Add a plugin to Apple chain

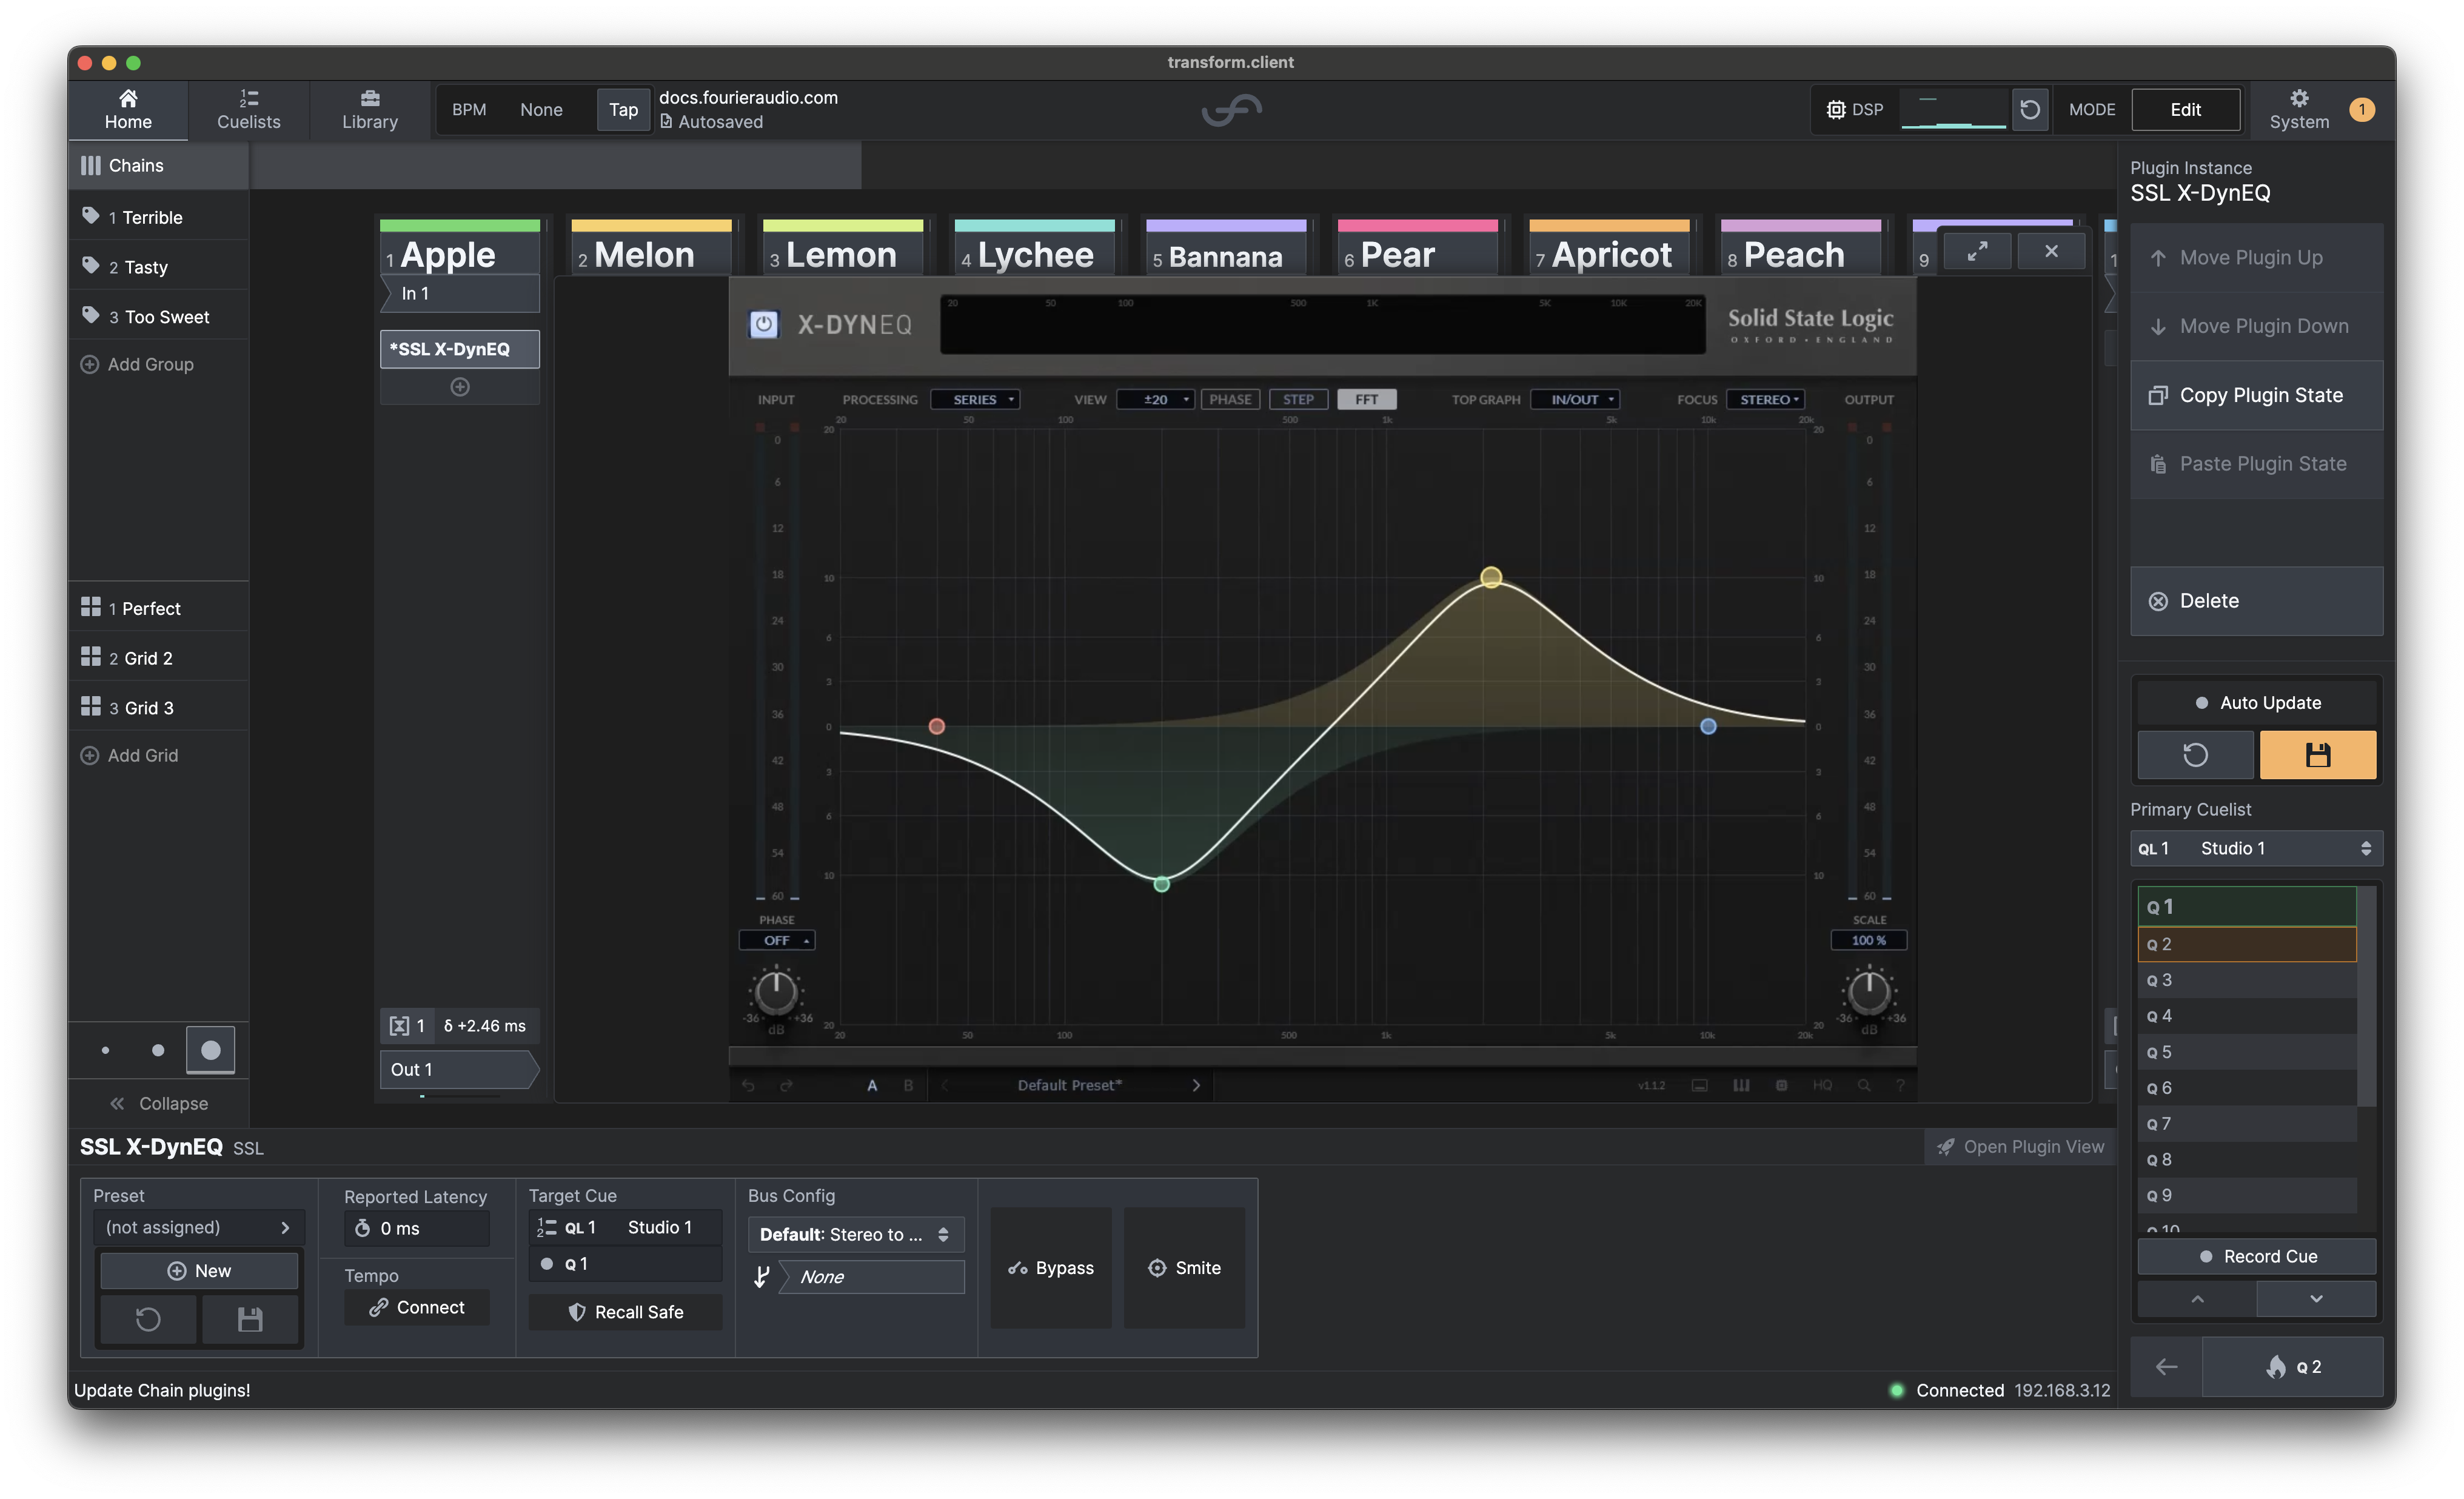click(x=459, y=387)
